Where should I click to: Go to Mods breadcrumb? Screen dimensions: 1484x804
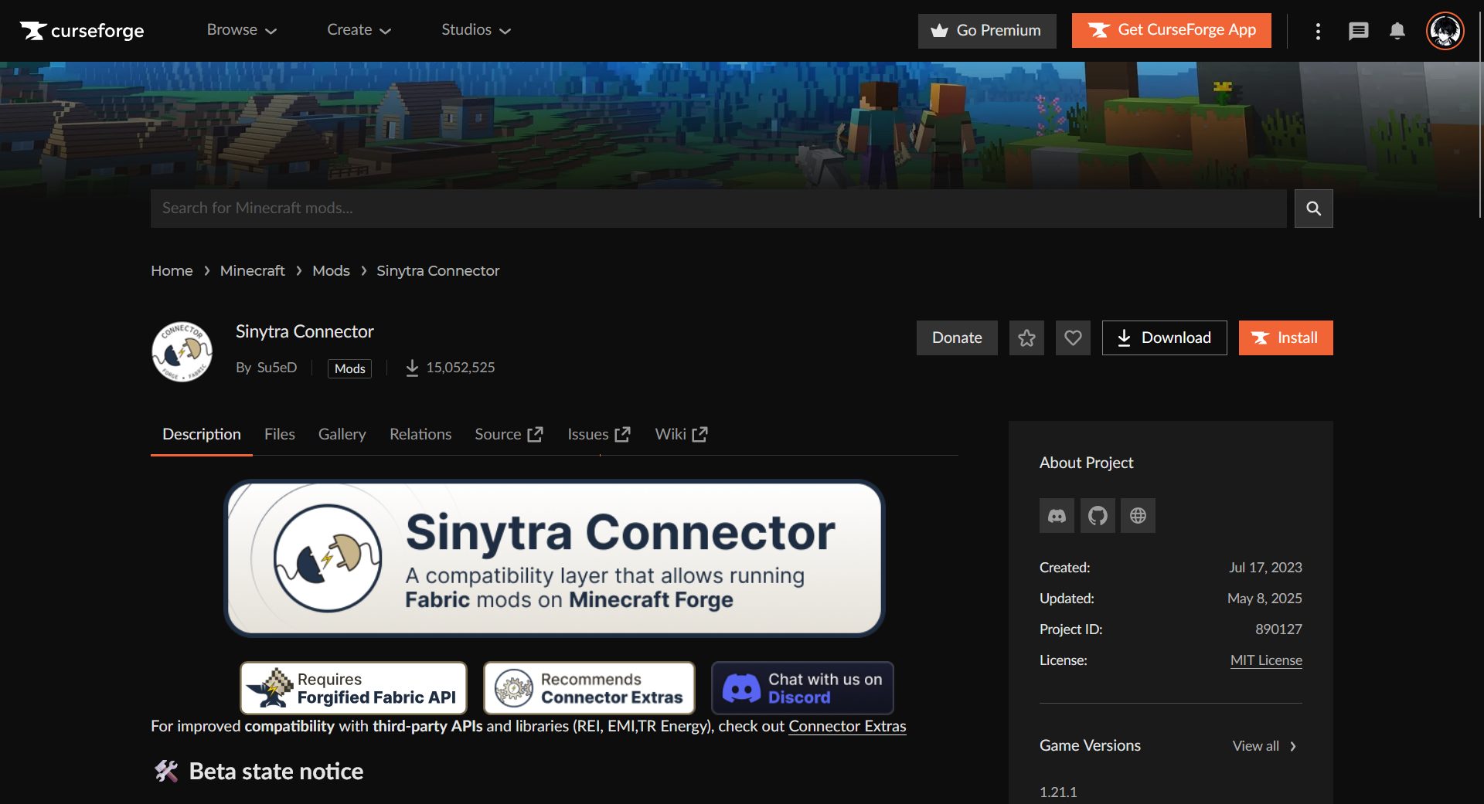331,271
